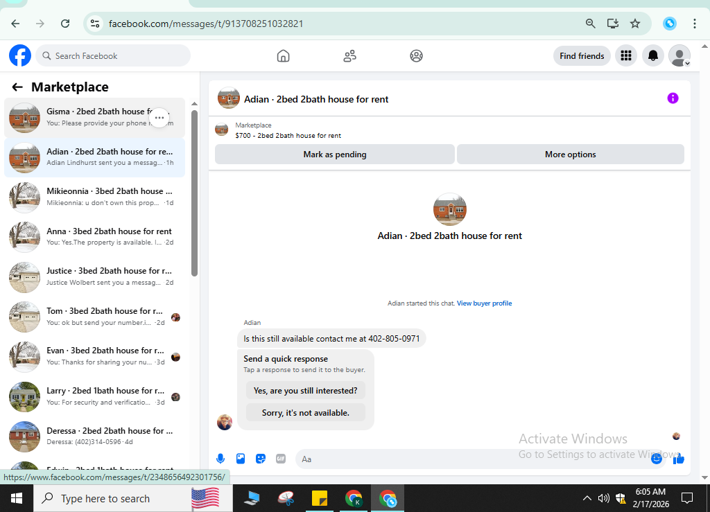710x512 pixels.
Task: View site information icon in address bar
Action: click(x=95, y=24)
